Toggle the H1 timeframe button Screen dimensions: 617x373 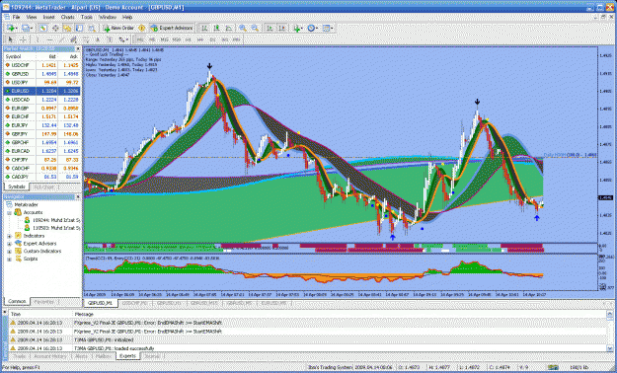pos(189,39)
